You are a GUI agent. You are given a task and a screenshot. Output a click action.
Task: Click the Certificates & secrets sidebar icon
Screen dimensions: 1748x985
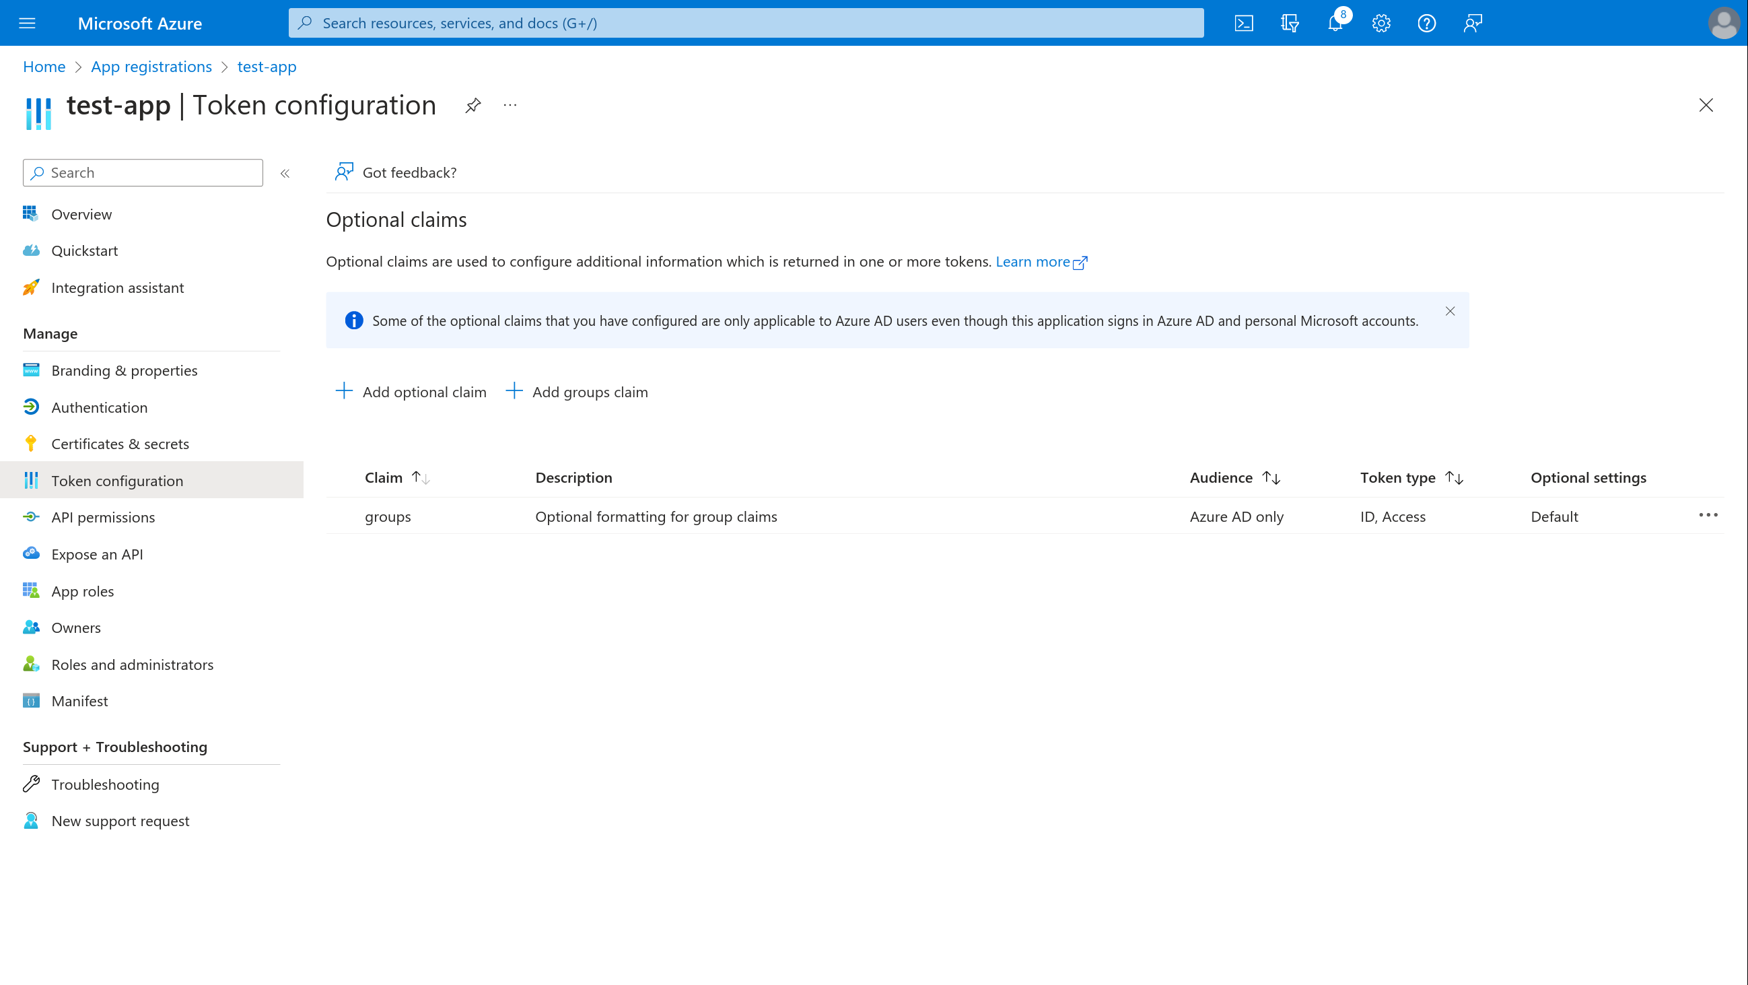click(x=31, y=443)
